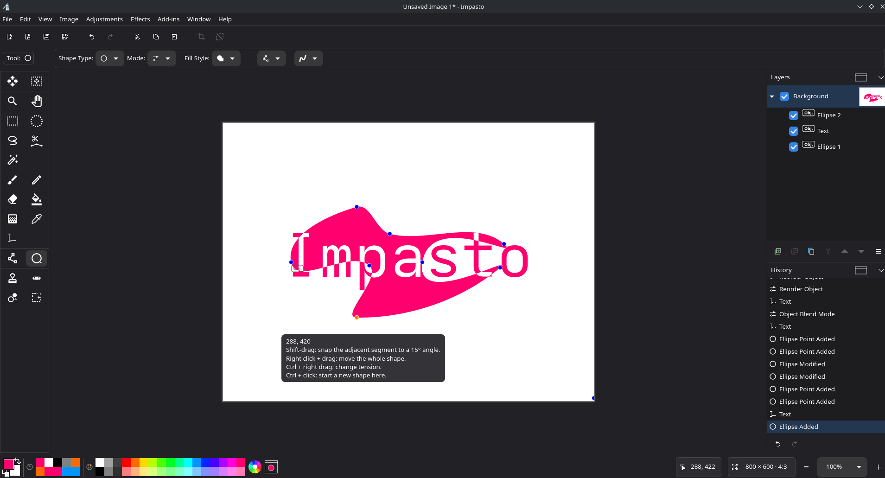The width and height of the screenshot is (885, 478).
Task: Select Ellipse Added history entry
Action: 826,427
